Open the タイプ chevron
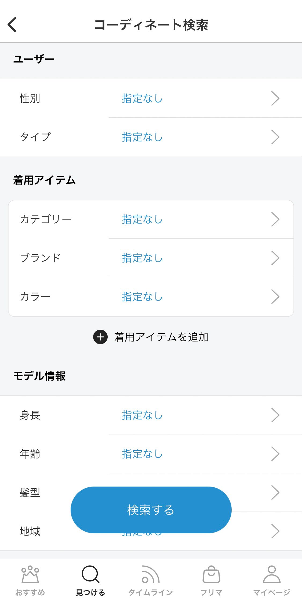This screenshot has height=608, width=302. 275,137
